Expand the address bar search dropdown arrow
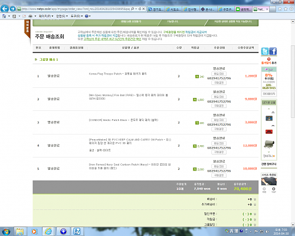This screenshot has height=236, width=295. [136, 9]
